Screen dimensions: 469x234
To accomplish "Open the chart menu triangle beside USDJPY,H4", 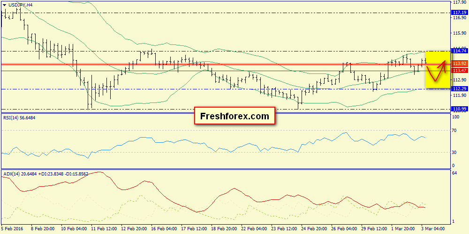I will coord(4,5).
